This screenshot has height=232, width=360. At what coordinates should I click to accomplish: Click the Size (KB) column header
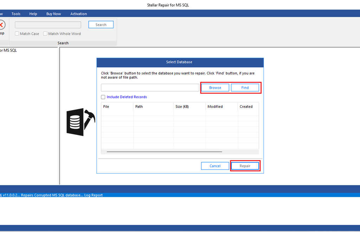click(x=189, y=107)
